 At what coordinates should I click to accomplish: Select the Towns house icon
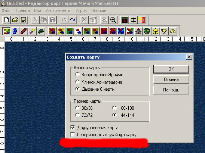point(138,31)
